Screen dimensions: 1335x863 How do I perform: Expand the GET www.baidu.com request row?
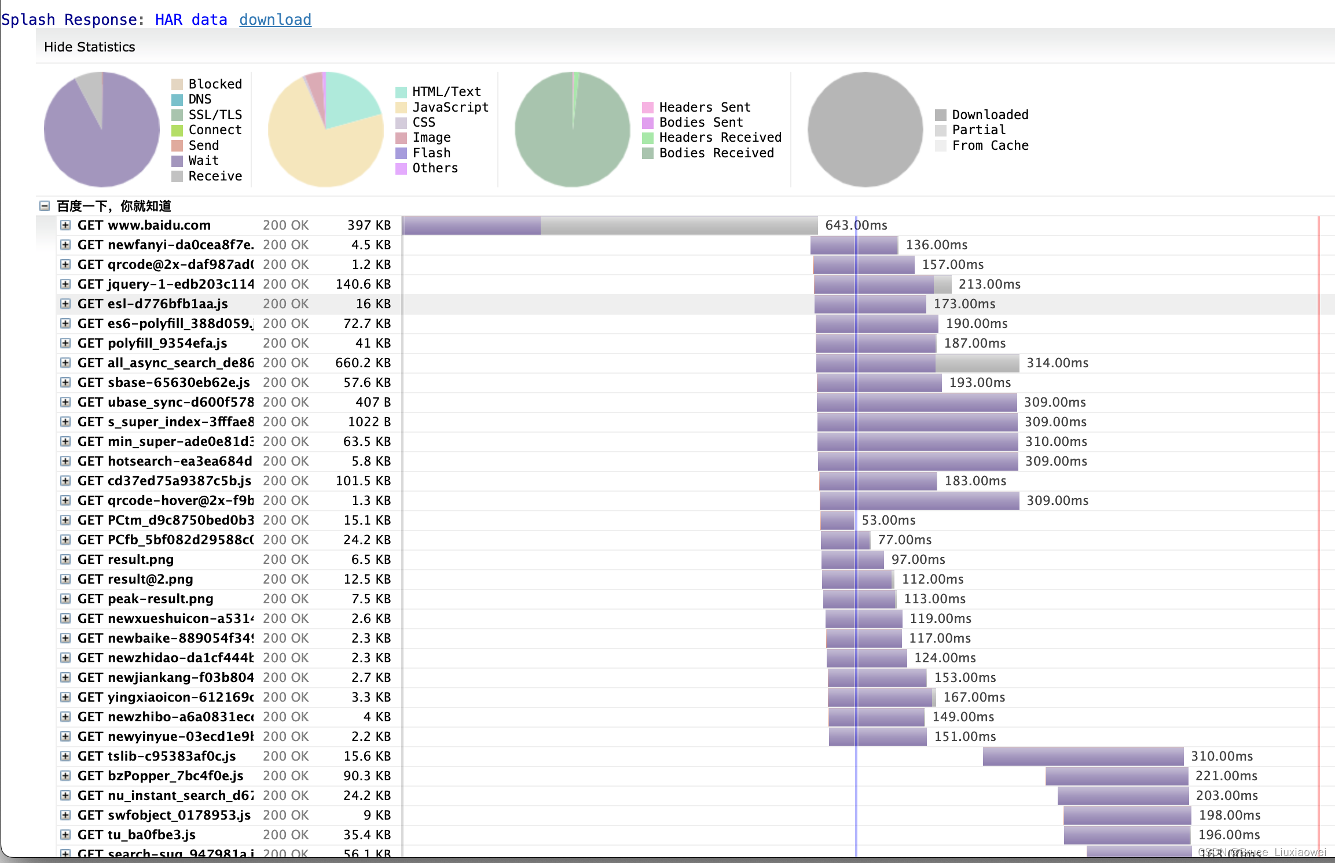65,225
